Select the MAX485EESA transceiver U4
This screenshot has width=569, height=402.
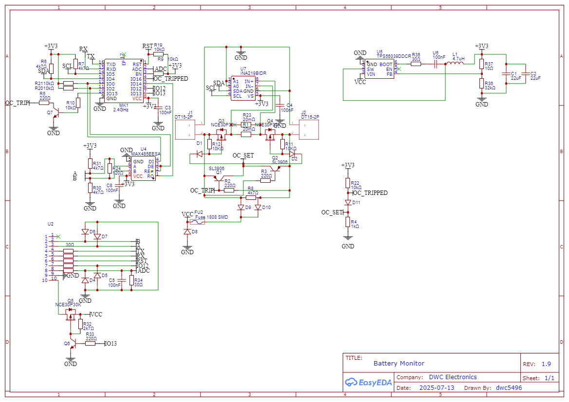(x=143, y=168)
